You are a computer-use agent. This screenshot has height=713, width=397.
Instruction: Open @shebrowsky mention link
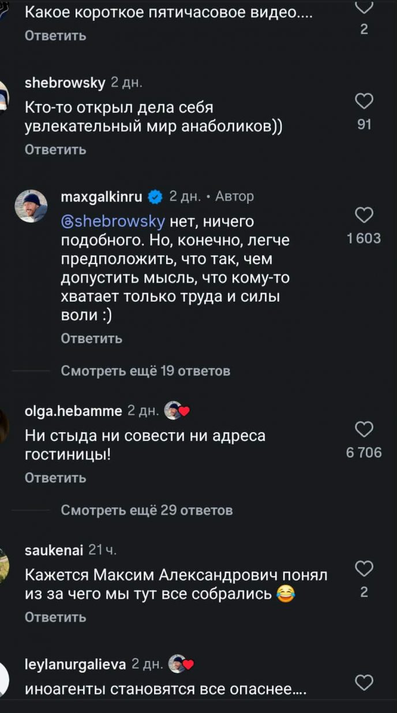coord(113,222)
